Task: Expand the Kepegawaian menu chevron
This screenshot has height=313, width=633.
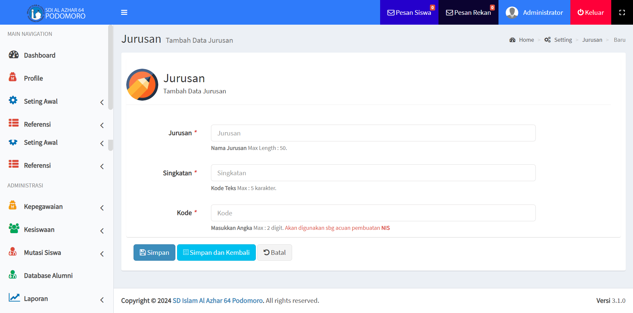Action: (102, 208)
